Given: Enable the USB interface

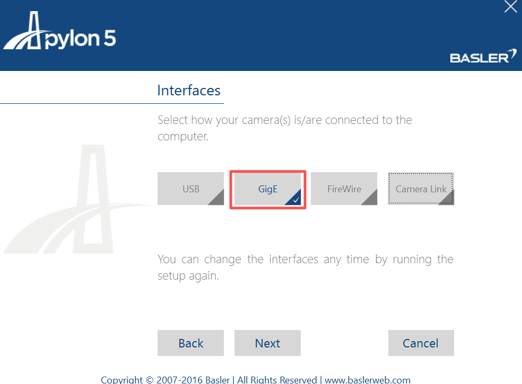Looking at the screenshot, I should coord(190,189).
